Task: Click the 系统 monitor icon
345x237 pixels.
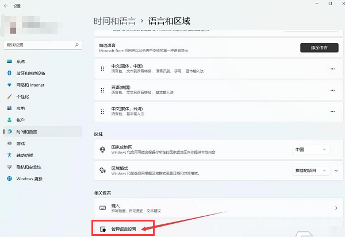Action: [x=9, y=61]
